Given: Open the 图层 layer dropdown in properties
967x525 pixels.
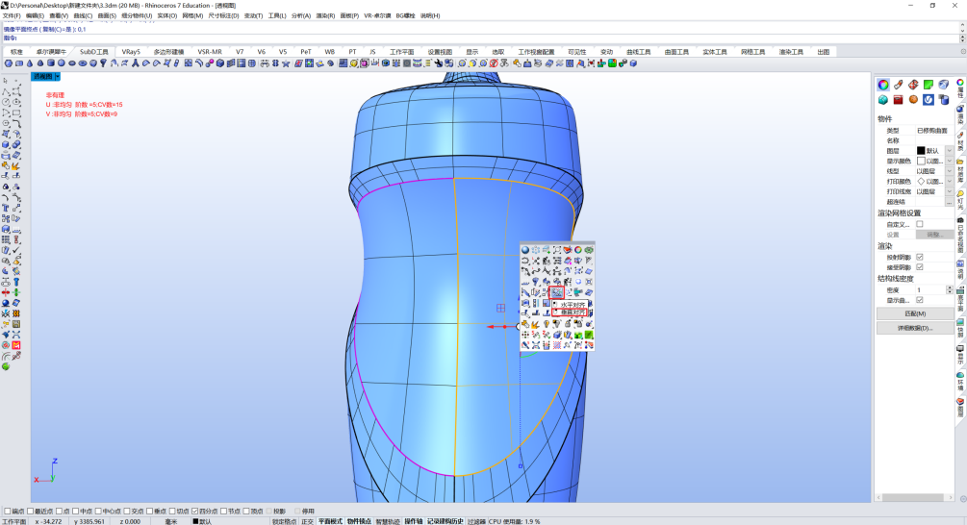Looking at the screenshot, I should pyautogui.click(x=949, y=150).
